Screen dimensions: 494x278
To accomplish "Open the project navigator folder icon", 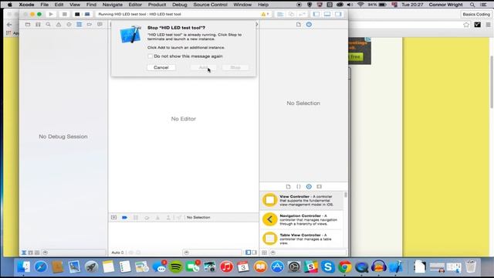I will coord(28,24).
